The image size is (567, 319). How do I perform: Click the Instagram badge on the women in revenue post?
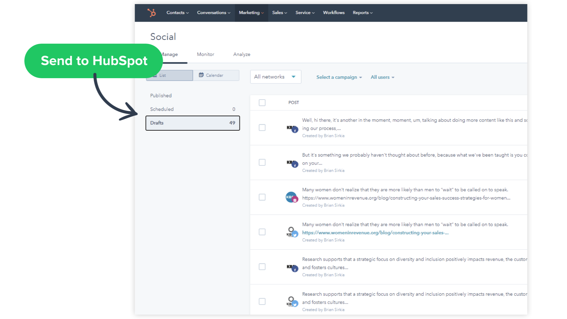(x=294, y=199)
